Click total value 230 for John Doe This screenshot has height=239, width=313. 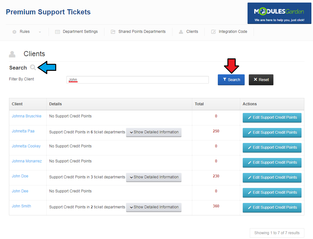click(216, 176)
